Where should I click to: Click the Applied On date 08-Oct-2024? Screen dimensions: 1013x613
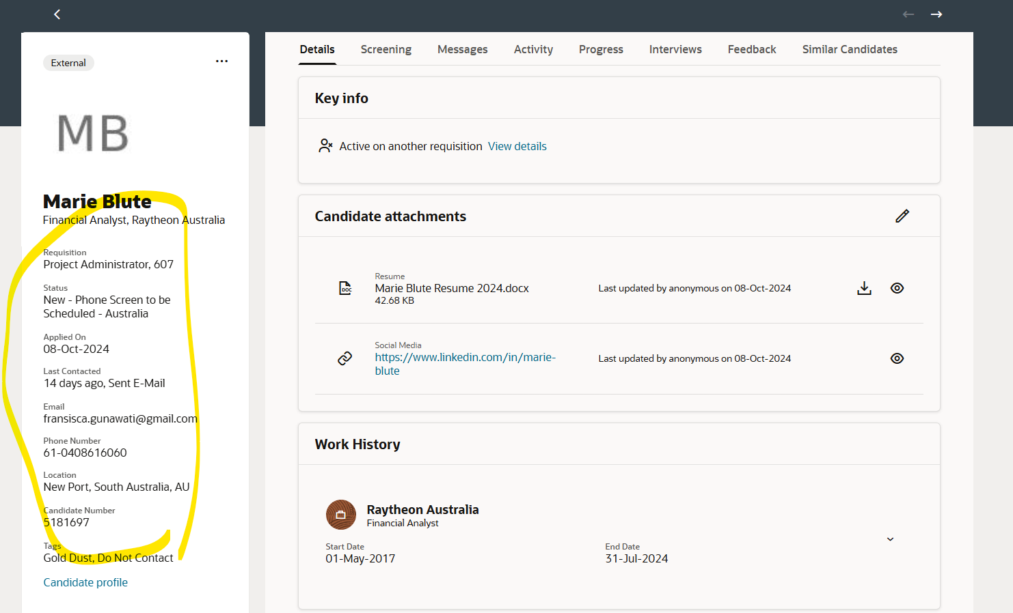(76, 349)
